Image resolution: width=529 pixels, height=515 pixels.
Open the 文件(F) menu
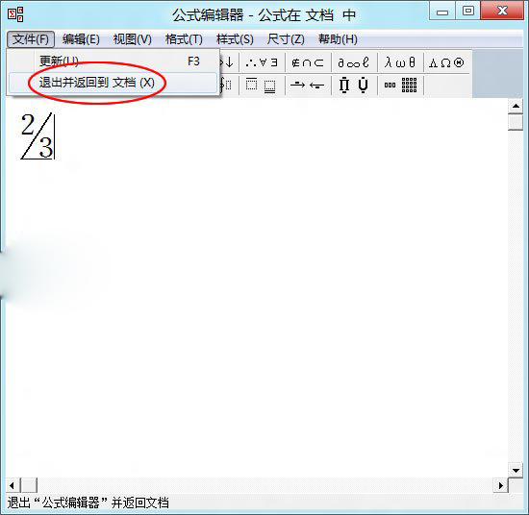pyautogui.click(x=31, y=39)
